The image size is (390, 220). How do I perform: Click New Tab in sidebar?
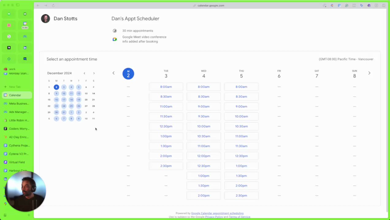(17, 87)
